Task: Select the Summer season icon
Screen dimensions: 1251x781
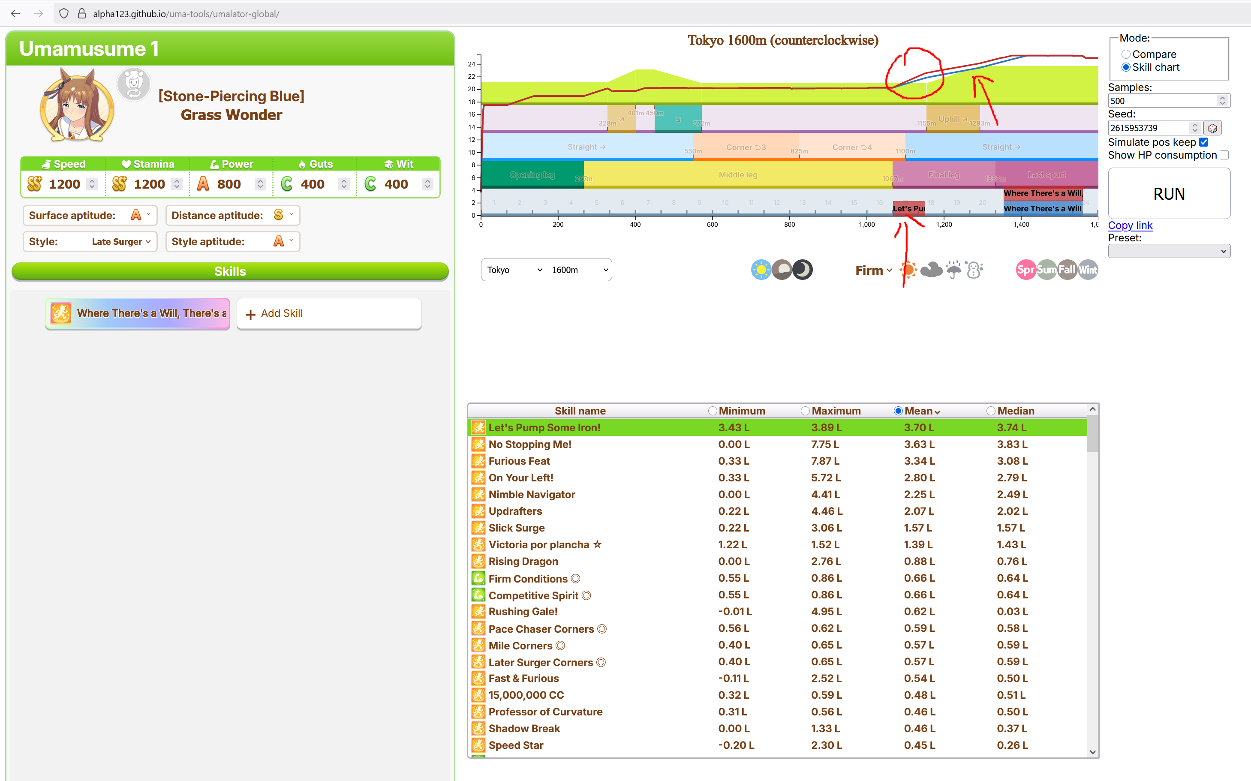Action: coord(1047,270)
